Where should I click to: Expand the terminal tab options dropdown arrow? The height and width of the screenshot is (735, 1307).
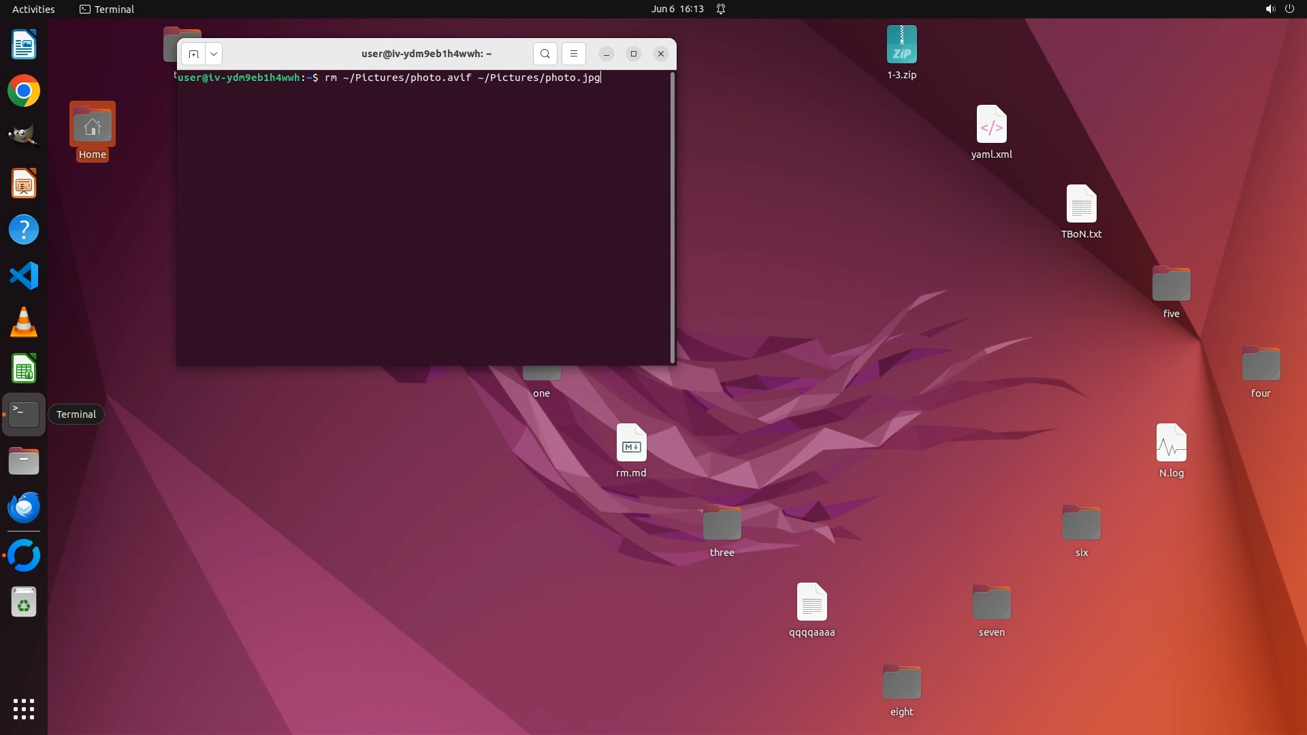tap(214, 54)
